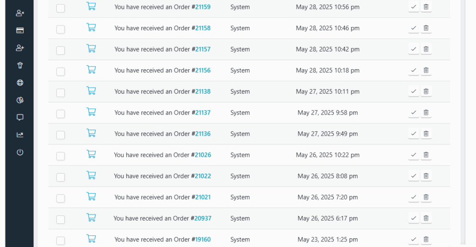The width and height of the screenshot is (476, 247).
Task: Follow the order #19160 link
Action: (203, 240)
